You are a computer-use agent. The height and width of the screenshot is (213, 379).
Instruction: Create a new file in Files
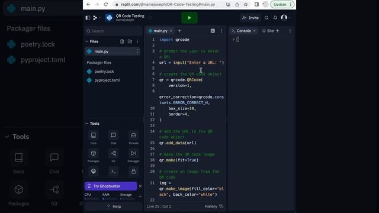pos(122,41)
